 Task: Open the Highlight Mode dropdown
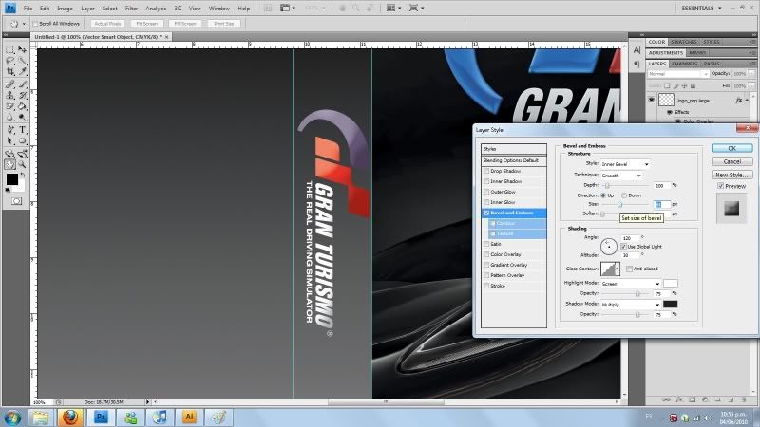pos(631,284)
